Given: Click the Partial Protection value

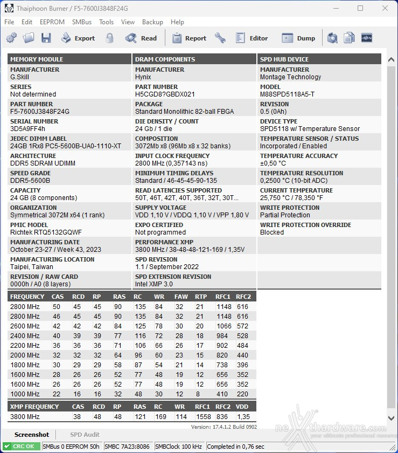Looking at the screenshot, I should coord(285,215).
